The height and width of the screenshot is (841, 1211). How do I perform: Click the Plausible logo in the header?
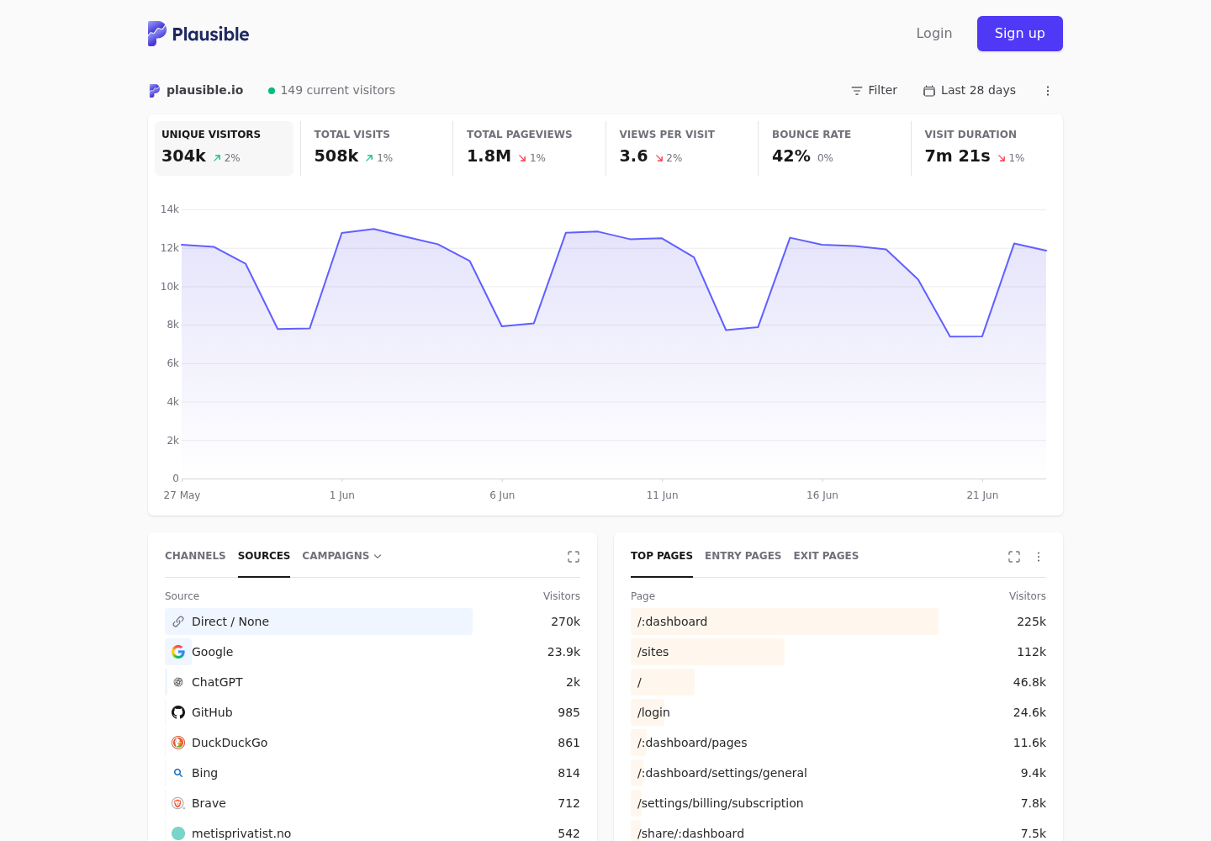198,34
